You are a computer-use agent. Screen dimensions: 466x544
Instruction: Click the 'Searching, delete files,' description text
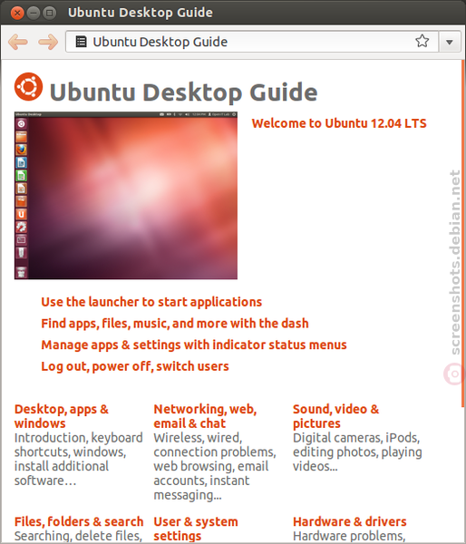click(x=78, y=537)
